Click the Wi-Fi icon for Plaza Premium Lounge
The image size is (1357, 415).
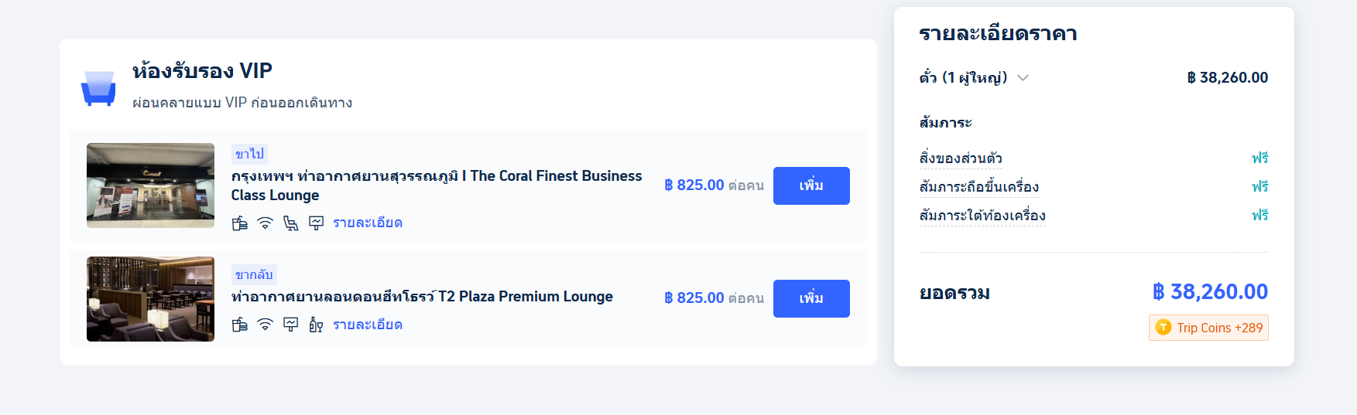tap(266, 325)
